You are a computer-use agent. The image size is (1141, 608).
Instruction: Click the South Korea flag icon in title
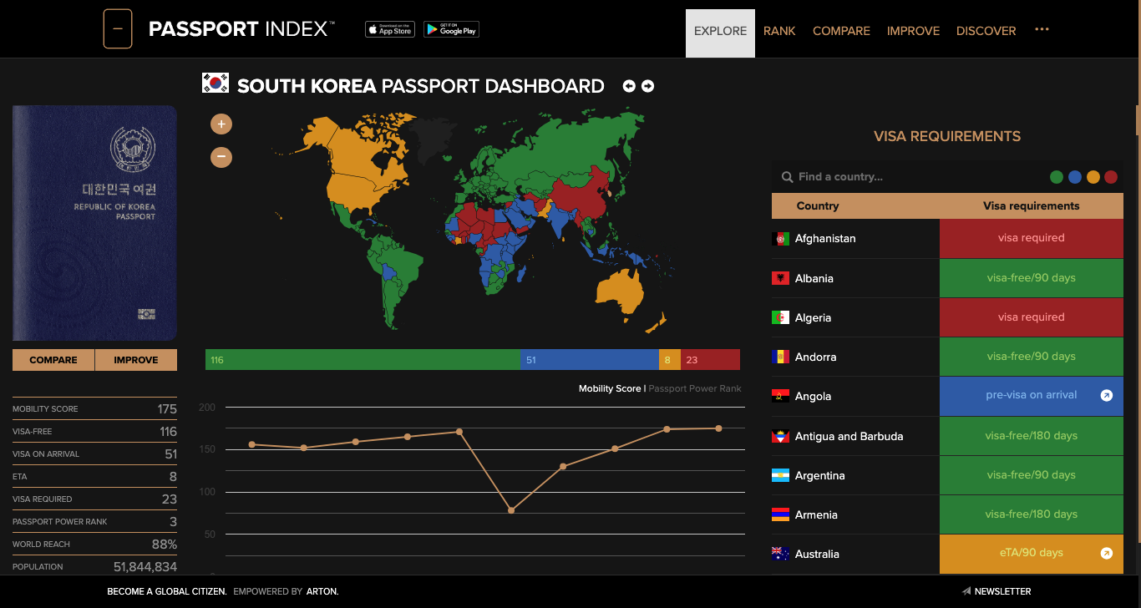216,83
